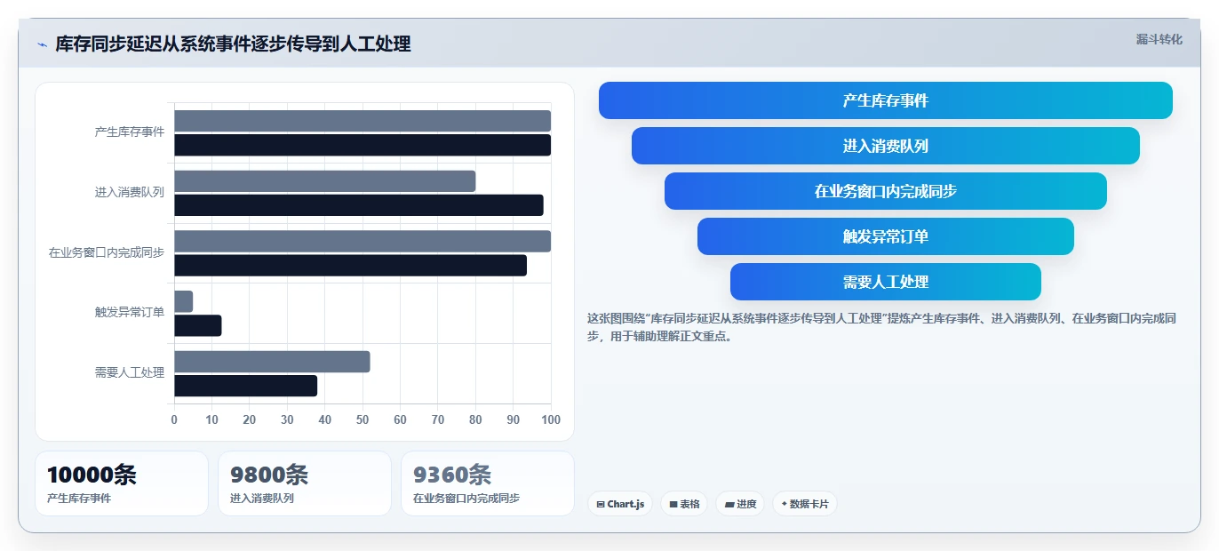This screenshot has height=551, width=1219.
Task: Open the 9360条 在业务窗口内完成同步 card
Action: tap(488, 483)
